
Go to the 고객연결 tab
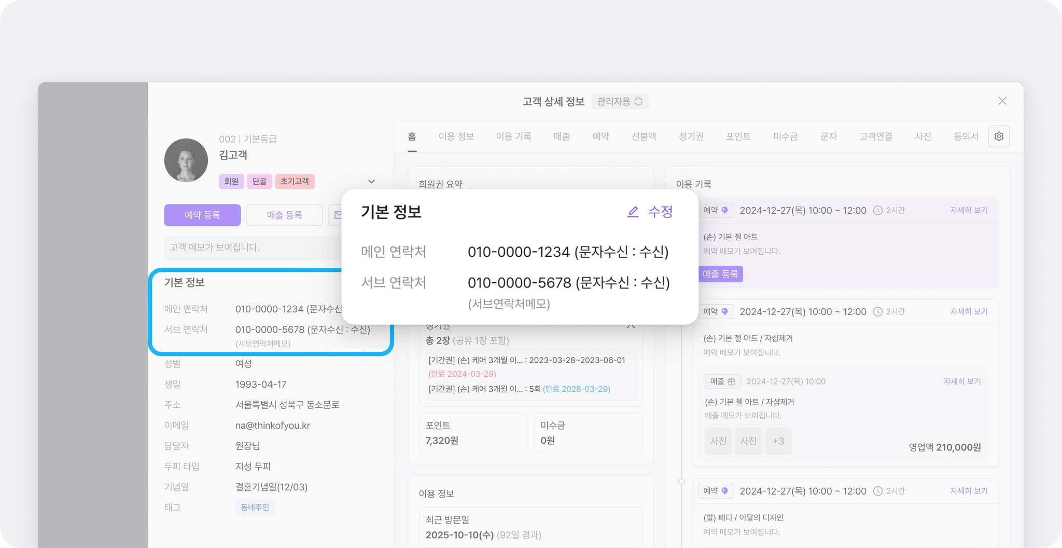[876, 136]
